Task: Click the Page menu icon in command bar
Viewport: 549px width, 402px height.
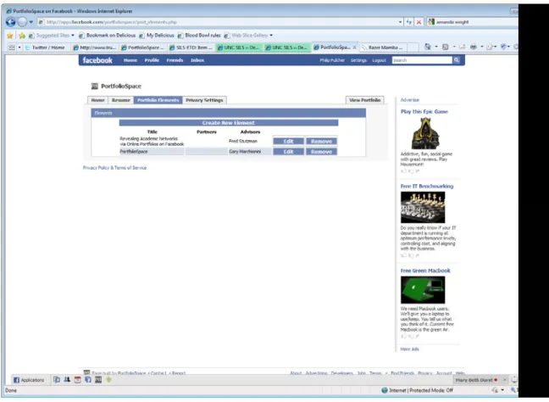Action: [x=490, y=47]
